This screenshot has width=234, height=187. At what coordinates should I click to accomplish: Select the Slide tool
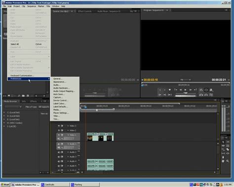pyautogui.click(x=228, y=153)
